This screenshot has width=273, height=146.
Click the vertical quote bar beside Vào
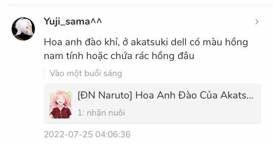[x=44, y=74]
